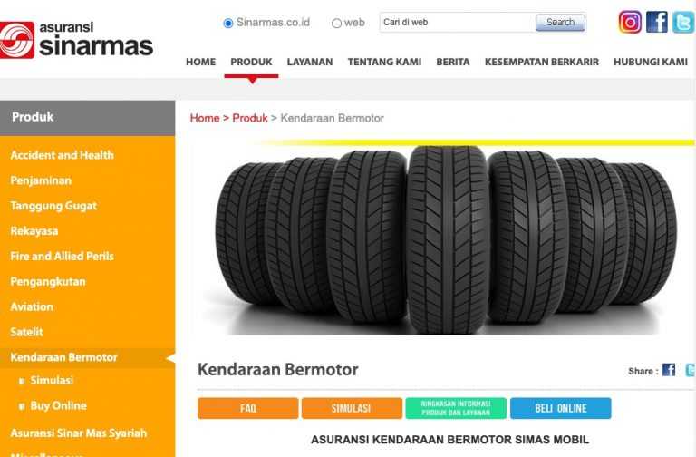Click the Cari di web search field
This screenshot has height=457, width=696.
click(x=457, y=22)
